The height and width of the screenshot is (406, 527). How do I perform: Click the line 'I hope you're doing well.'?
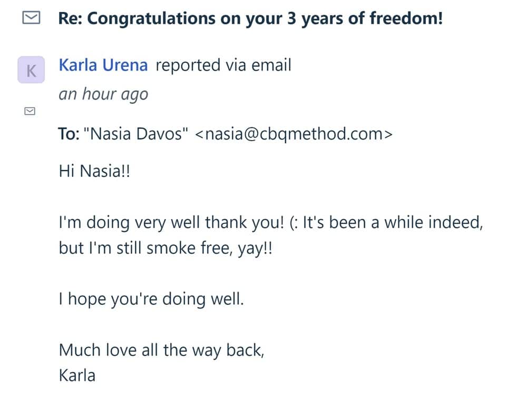pos(152,299)
